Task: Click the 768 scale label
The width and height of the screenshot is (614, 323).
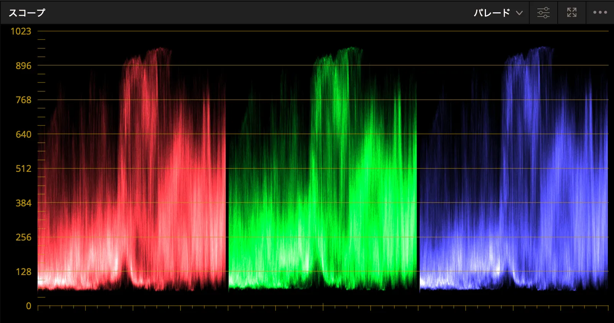Action: tap(23, 100)
